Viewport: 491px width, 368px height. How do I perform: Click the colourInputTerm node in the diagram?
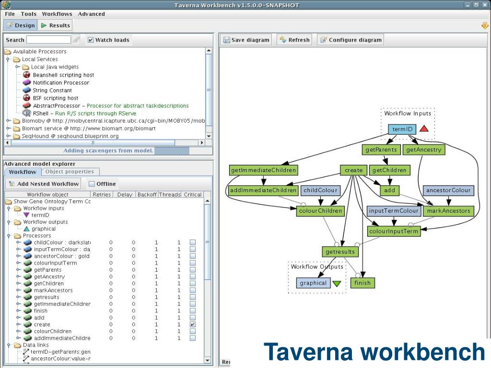point(394,231)
